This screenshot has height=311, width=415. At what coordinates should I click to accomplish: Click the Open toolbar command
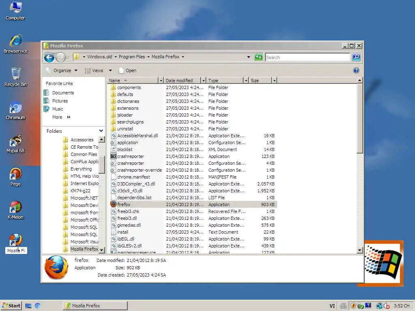point(128,70)
